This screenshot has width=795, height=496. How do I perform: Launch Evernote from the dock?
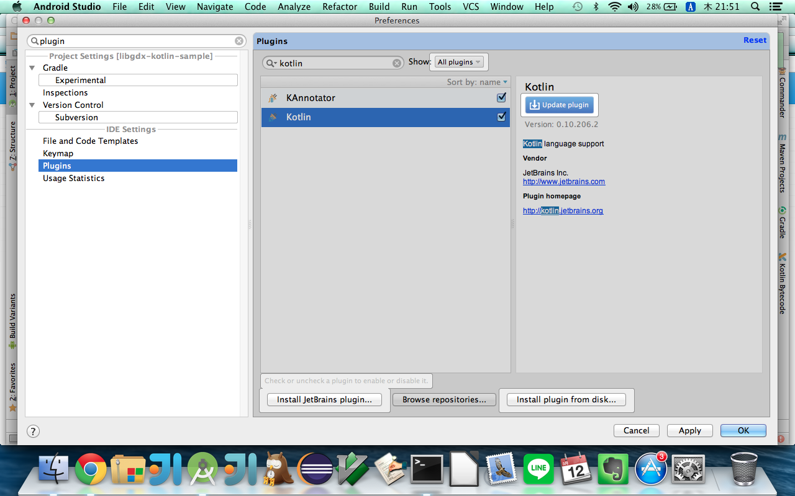click(x=613, y=469)
